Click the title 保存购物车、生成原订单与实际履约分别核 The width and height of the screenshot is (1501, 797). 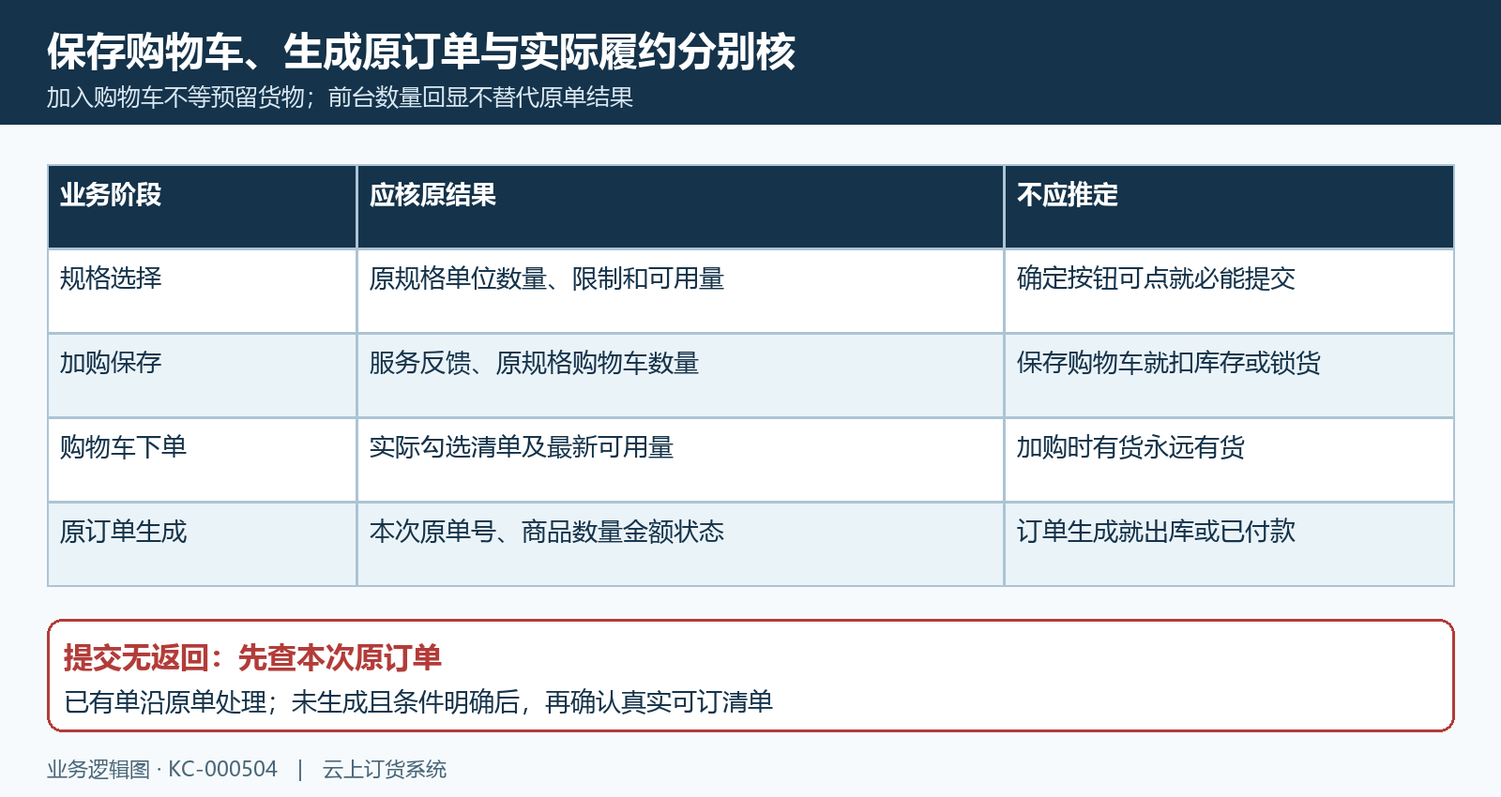[x=421, y=52]
